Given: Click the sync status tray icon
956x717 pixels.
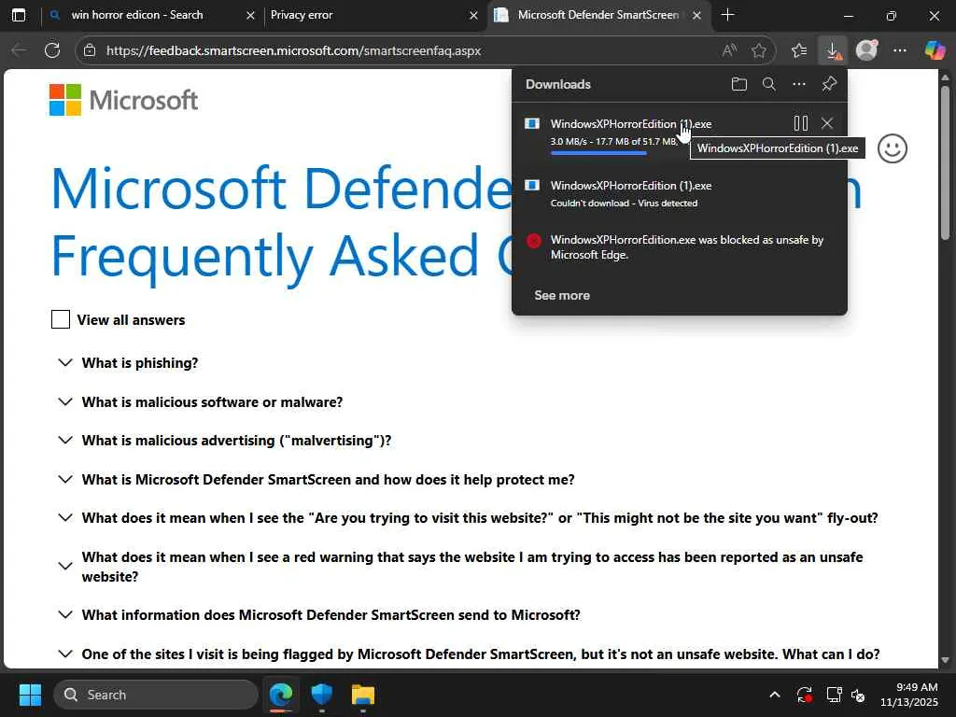Looking at the screenshot, I should click(x=804, y=695).
